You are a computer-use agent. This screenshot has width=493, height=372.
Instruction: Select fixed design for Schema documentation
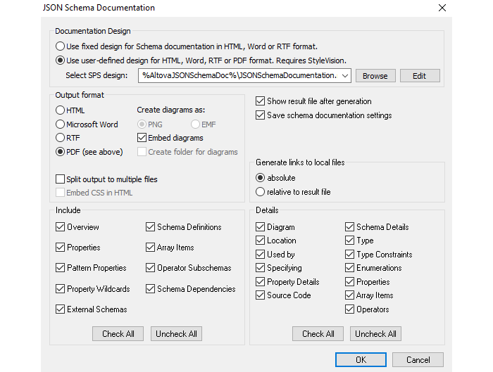pos(61,46)
